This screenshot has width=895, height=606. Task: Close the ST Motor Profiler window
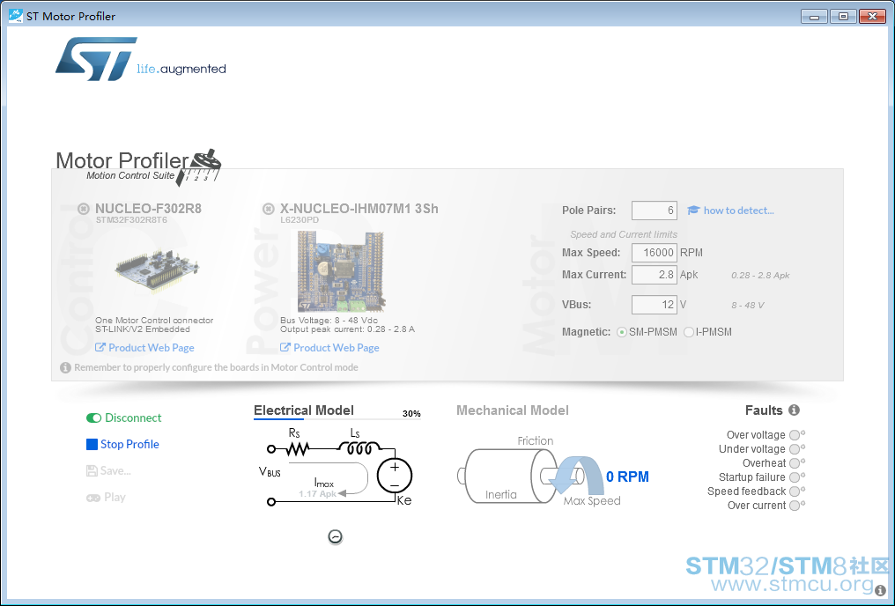[872, 17]
